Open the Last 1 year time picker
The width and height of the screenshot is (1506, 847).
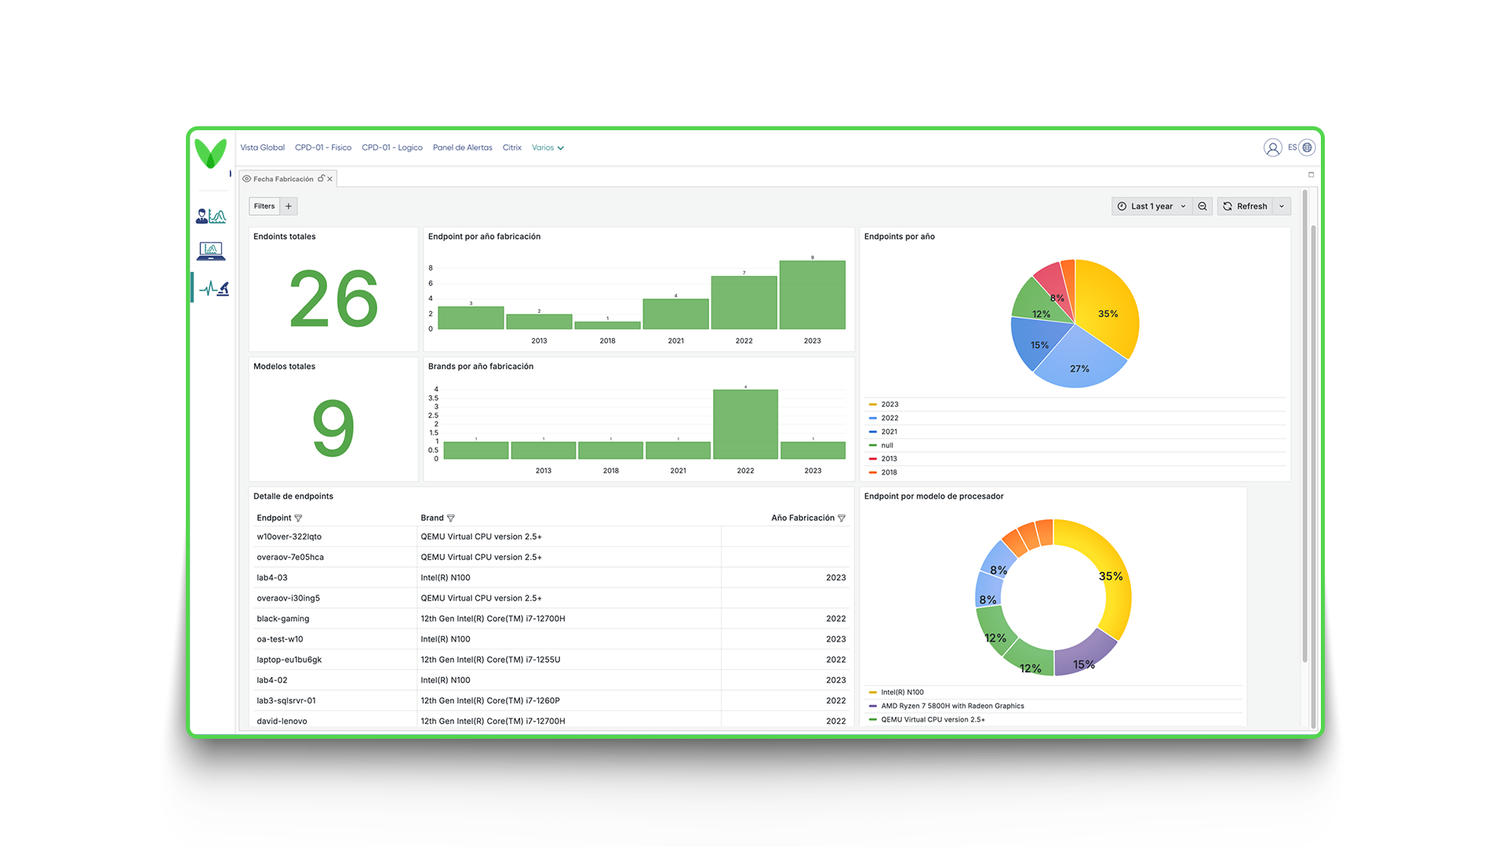click(x=1151, y=206)
